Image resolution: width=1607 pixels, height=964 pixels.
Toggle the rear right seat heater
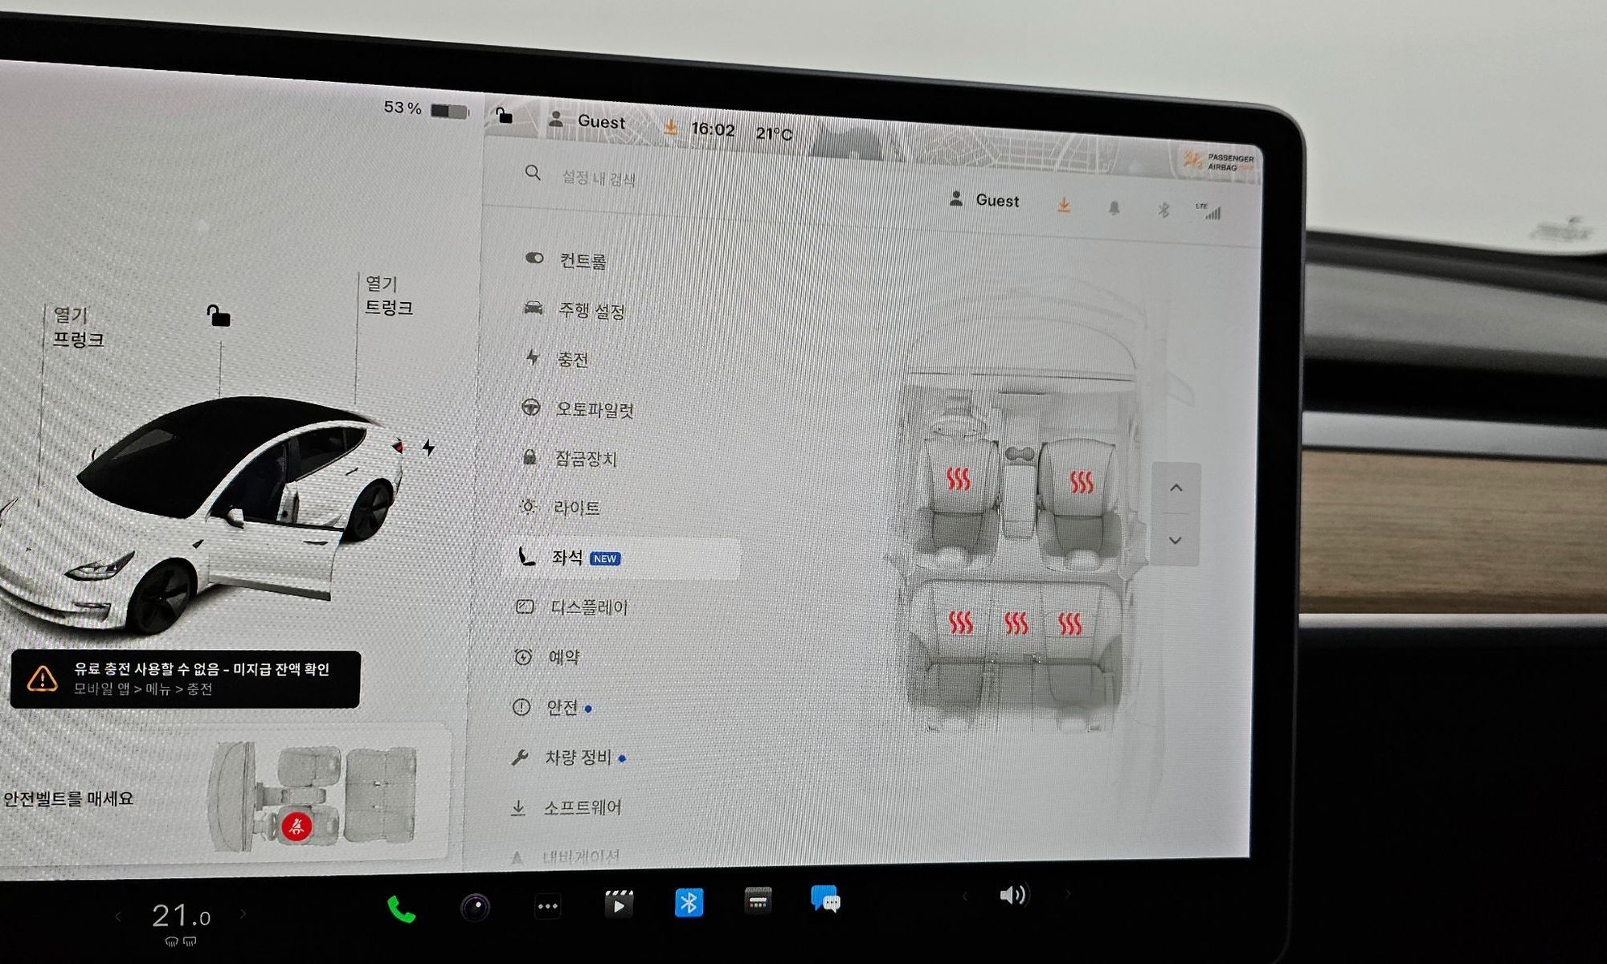point(1069,623)
